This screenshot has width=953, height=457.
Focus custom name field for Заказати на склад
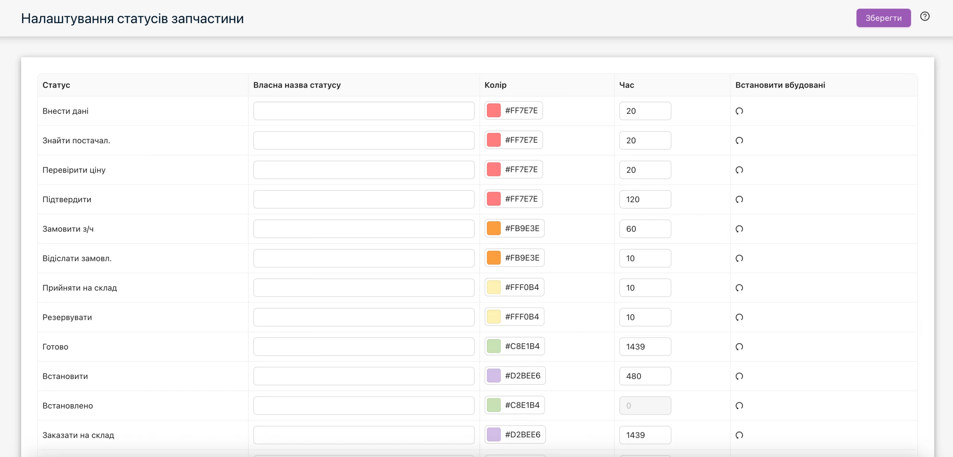[x=364, y=435]
